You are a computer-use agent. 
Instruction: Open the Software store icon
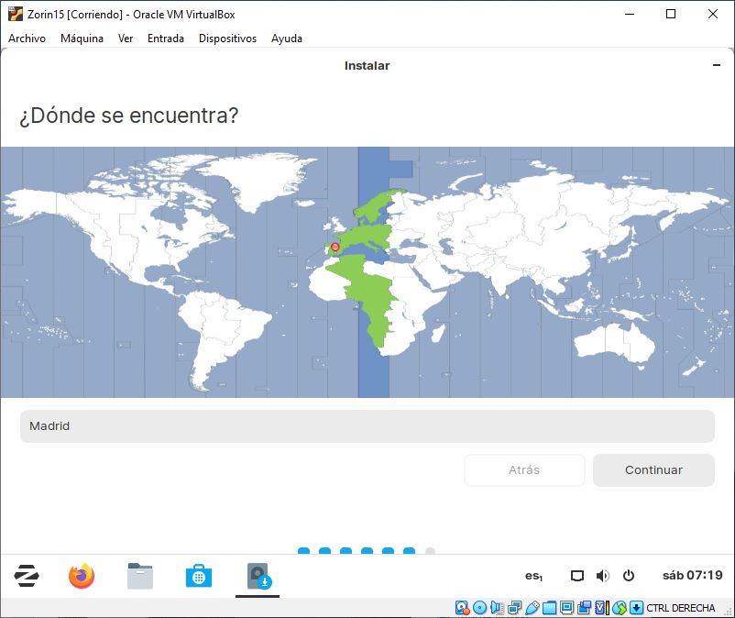(198, 576)
